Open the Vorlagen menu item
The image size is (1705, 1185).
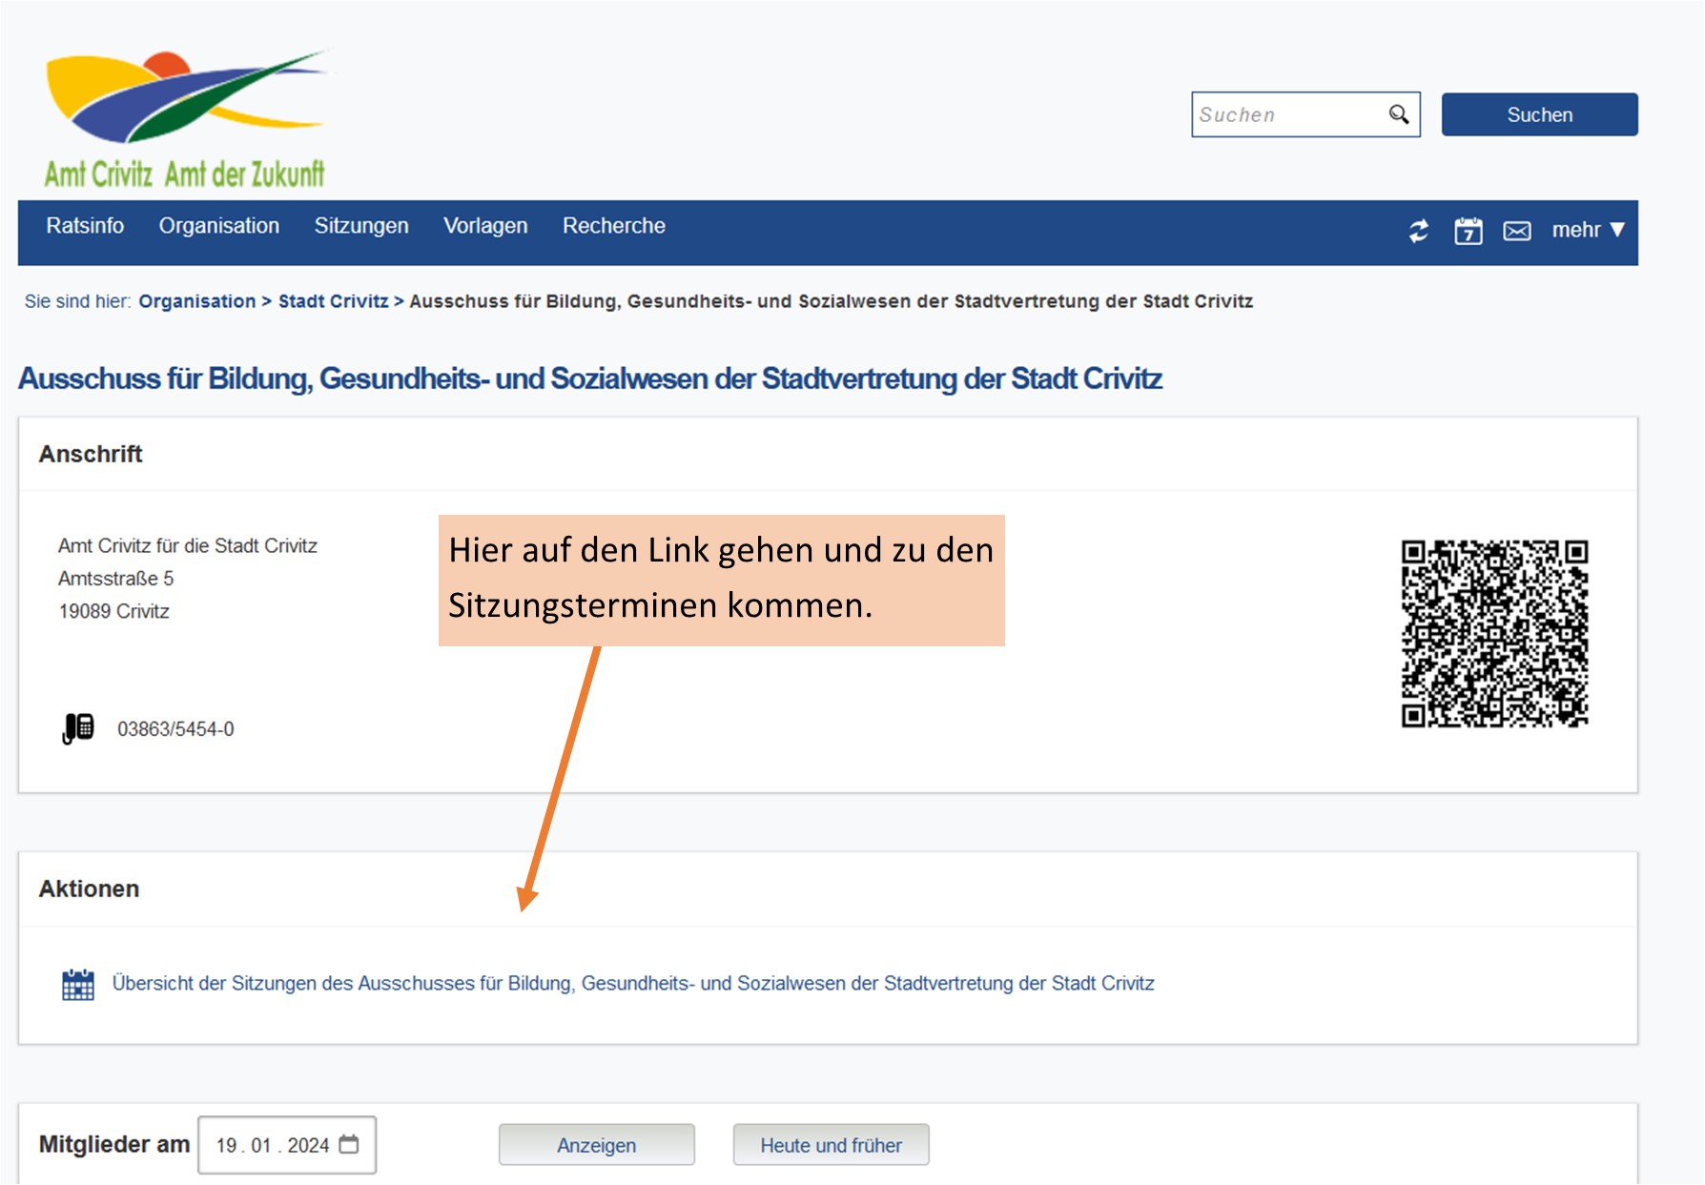click(485, 226)
